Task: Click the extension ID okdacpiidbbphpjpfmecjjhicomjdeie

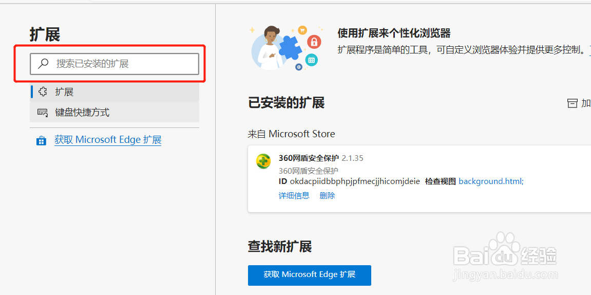Action: [355, 181]
